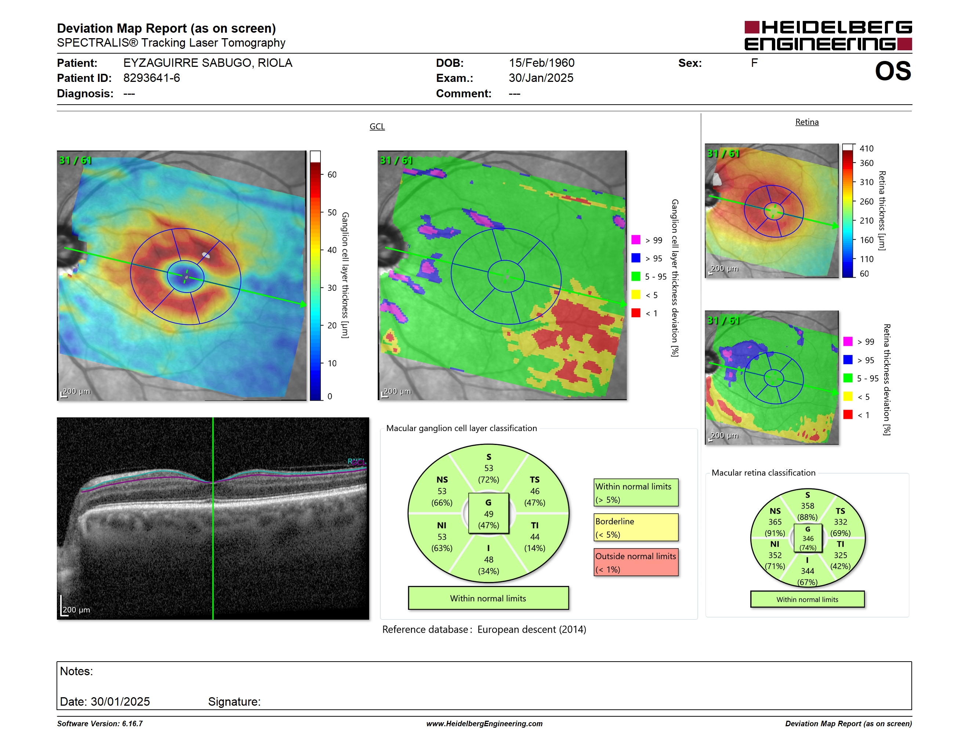The image size is (969, 749).
Task: Click the green 5 - 95 Retina legend swatch
Action: pyautogui.click(x=848, y=378)
